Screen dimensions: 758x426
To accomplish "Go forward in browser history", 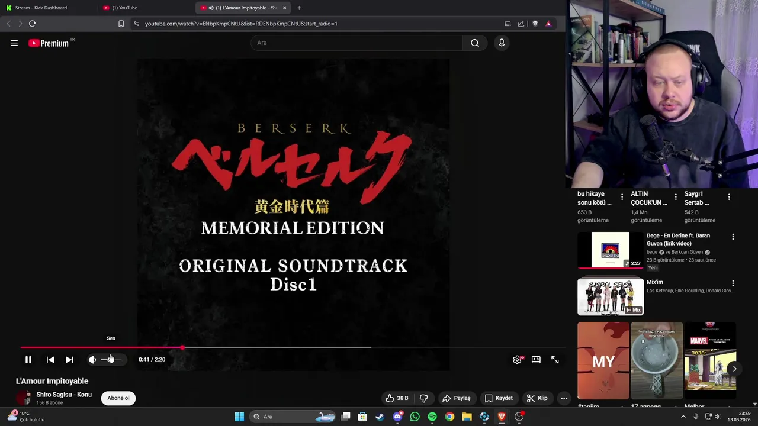I will (20, 24).
